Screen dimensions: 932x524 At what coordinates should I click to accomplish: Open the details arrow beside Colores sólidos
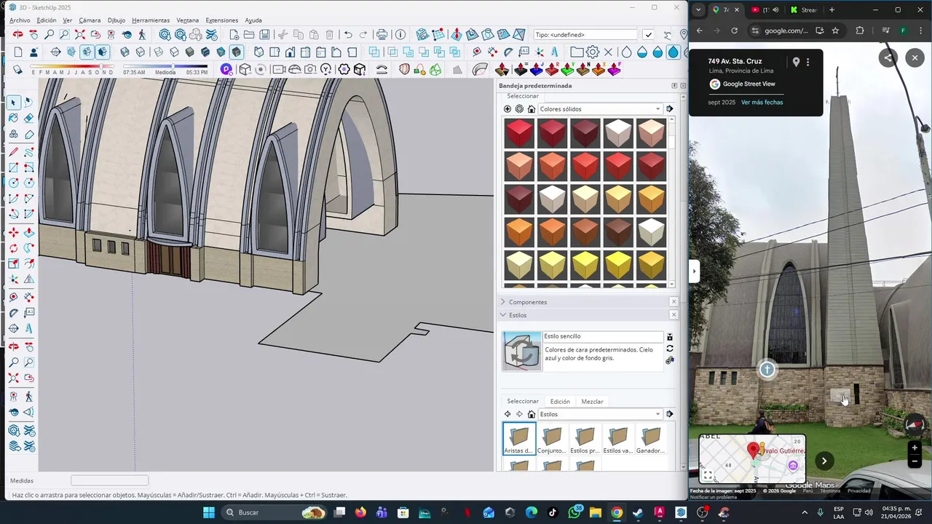[669, 109]
